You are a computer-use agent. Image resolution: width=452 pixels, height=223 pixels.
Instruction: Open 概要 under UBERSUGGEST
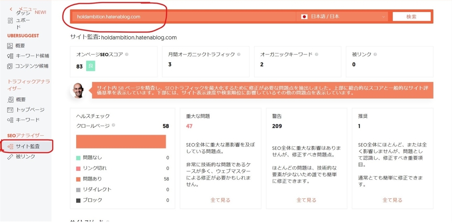pyautogui.click(x=20, y=46)
